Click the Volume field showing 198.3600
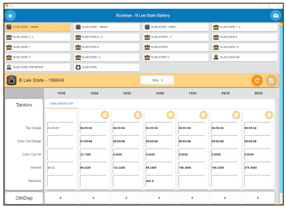Viewport: 286px width, 208px height. [191, 168]
